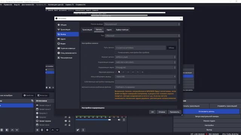Click Режим студии button
241x135 pixels.
[209, 121]
